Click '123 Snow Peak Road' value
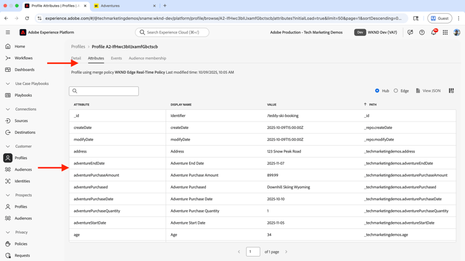This screenshot has height=261, width=465. point(284,151)
